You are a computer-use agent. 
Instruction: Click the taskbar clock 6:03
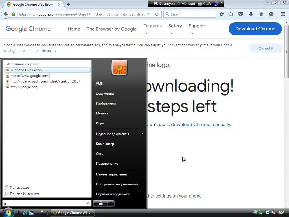[x=281, y=213]
